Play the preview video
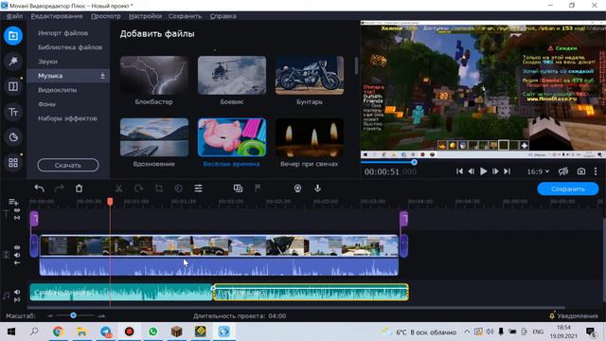 click(483, 171)
